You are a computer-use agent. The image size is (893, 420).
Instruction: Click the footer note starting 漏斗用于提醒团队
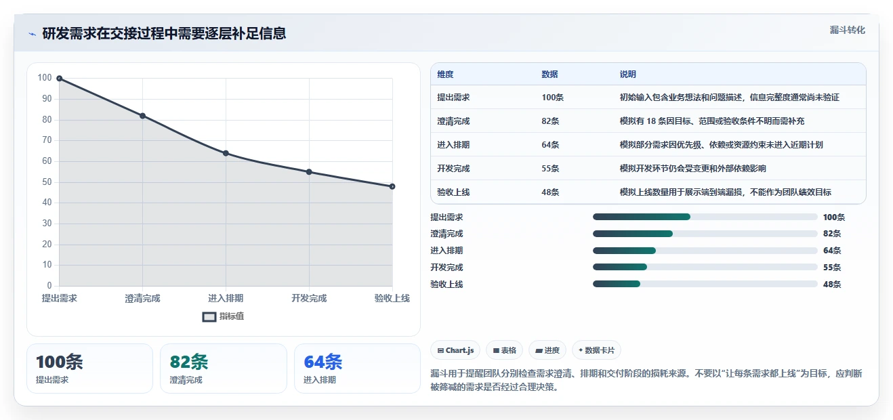pyautogui.click(x=646, y=381)
